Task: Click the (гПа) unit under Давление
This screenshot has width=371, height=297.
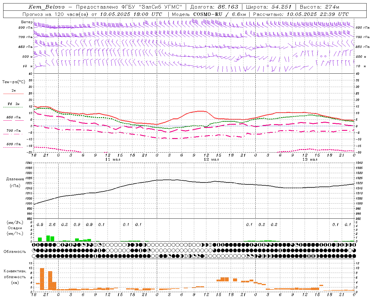Action: pos(15,186)
